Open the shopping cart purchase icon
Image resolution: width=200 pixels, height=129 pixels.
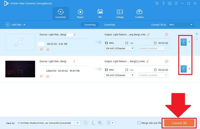[157, 3]
